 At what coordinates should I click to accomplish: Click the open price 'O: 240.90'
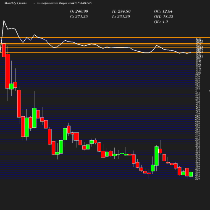pyautogui.click(x=79, y=11)
